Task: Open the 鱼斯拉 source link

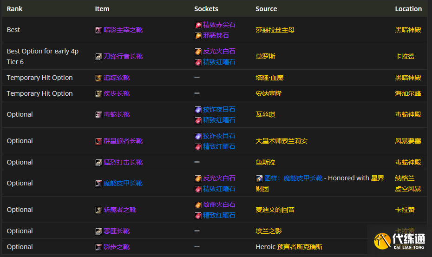Action: point(265,162)
